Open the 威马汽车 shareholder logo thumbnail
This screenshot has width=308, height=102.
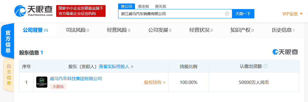click(x=42, y=82)
